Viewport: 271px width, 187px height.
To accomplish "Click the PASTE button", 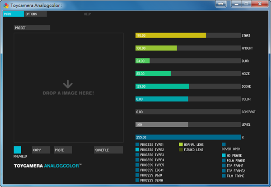I will click(63, 150).
